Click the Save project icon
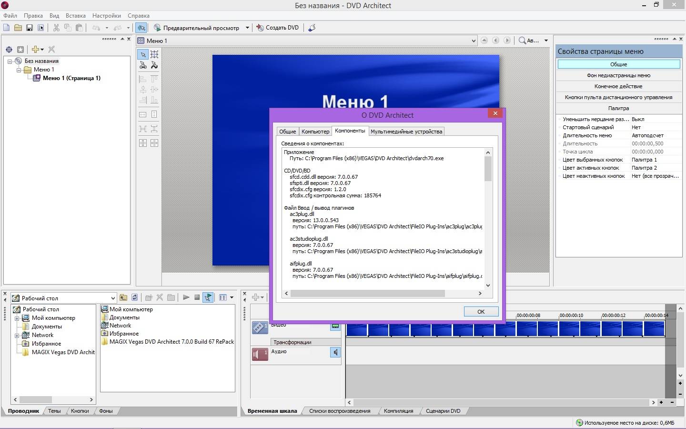The width and height of the screenshot is (686, 429). (29, 28)
